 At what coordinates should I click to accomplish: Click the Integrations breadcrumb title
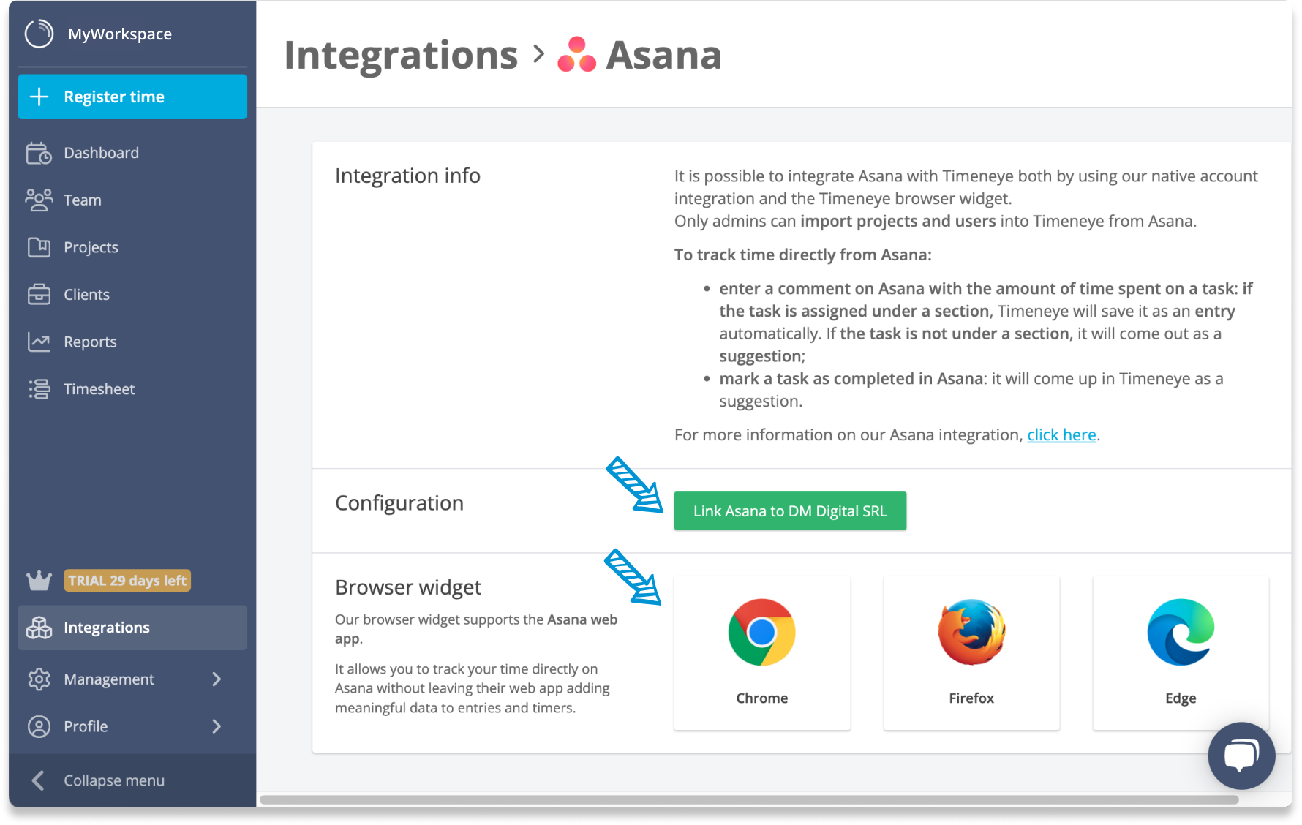tap(401, 55)
